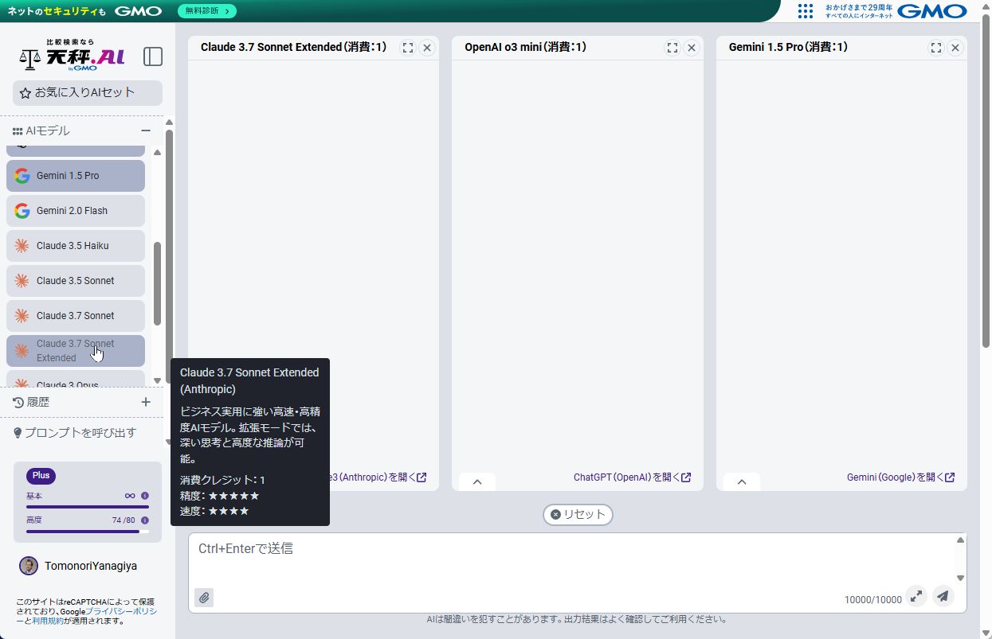Close the Gemini 1.5 Pro panel

pyautogui.click(x=955, y=48)
